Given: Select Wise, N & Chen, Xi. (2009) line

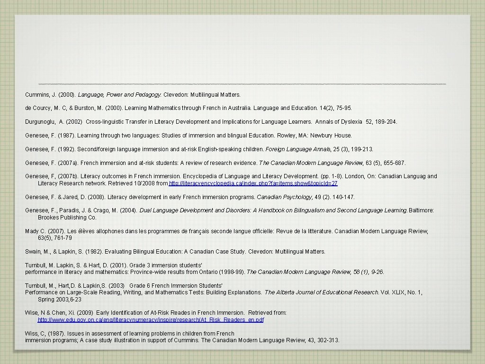Looking at the screenshot, I should click(155, 313).
